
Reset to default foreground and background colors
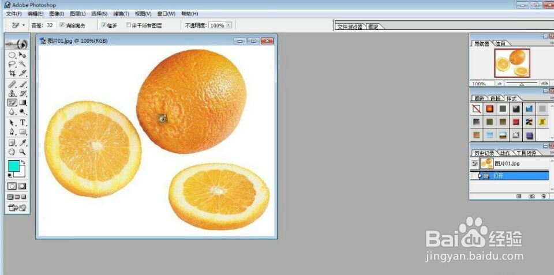tap(10, 175)
